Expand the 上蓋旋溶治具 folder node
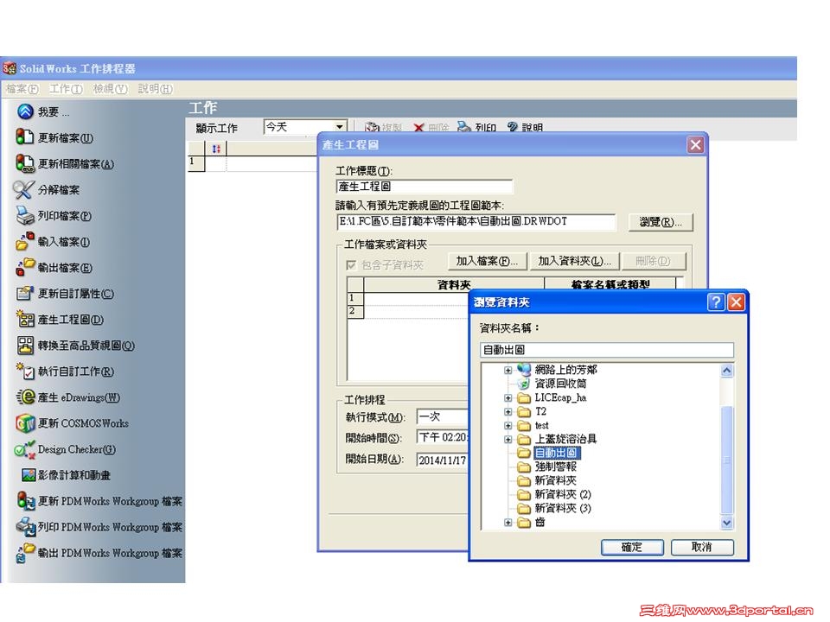The width and height of the screenshot is (830, 622). point(508,439)
